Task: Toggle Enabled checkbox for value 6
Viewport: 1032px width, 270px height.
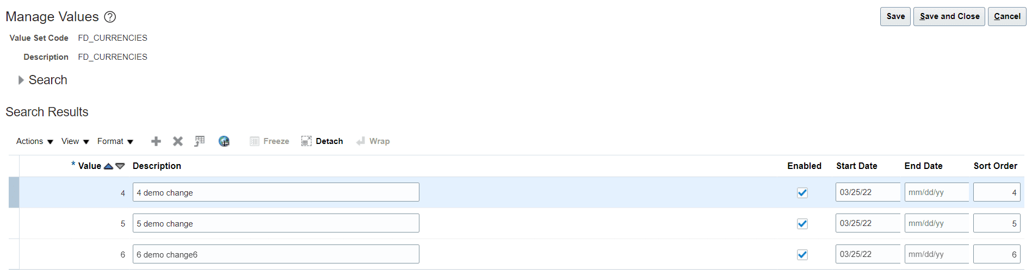Action: [802, 255]
